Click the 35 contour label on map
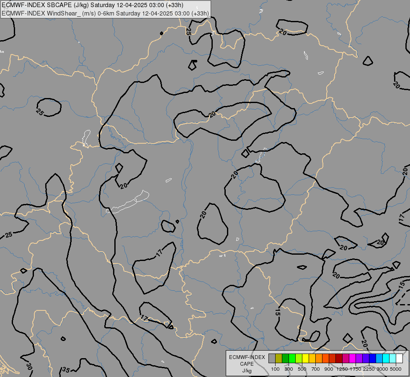 pos(66,370)
